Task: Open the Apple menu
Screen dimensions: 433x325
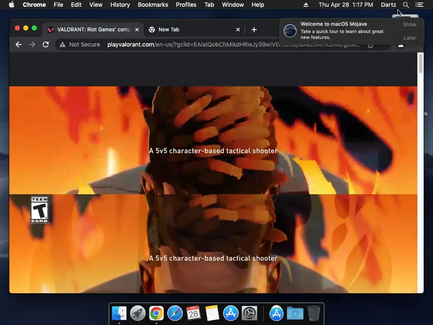Action: (x=11, y=5)
